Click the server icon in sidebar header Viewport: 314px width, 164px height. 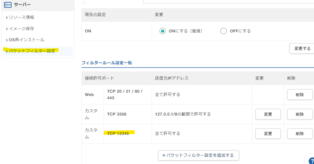[8, 5]
